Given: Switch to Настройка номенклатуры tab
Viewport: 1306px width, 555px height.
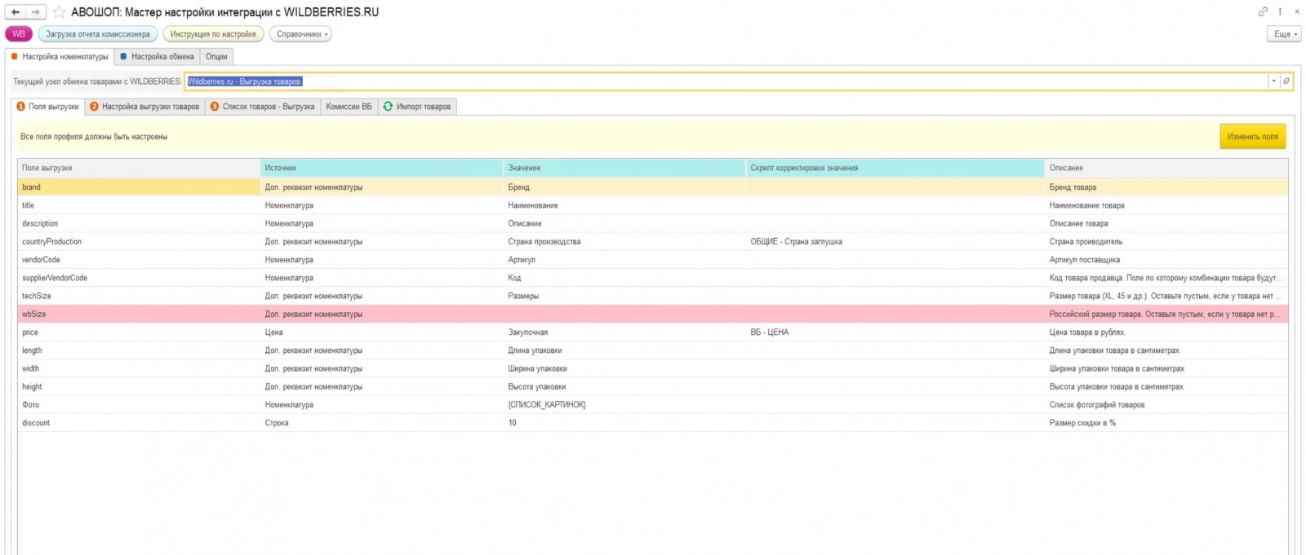Looking at the screenshot, I should coord(60,57).
